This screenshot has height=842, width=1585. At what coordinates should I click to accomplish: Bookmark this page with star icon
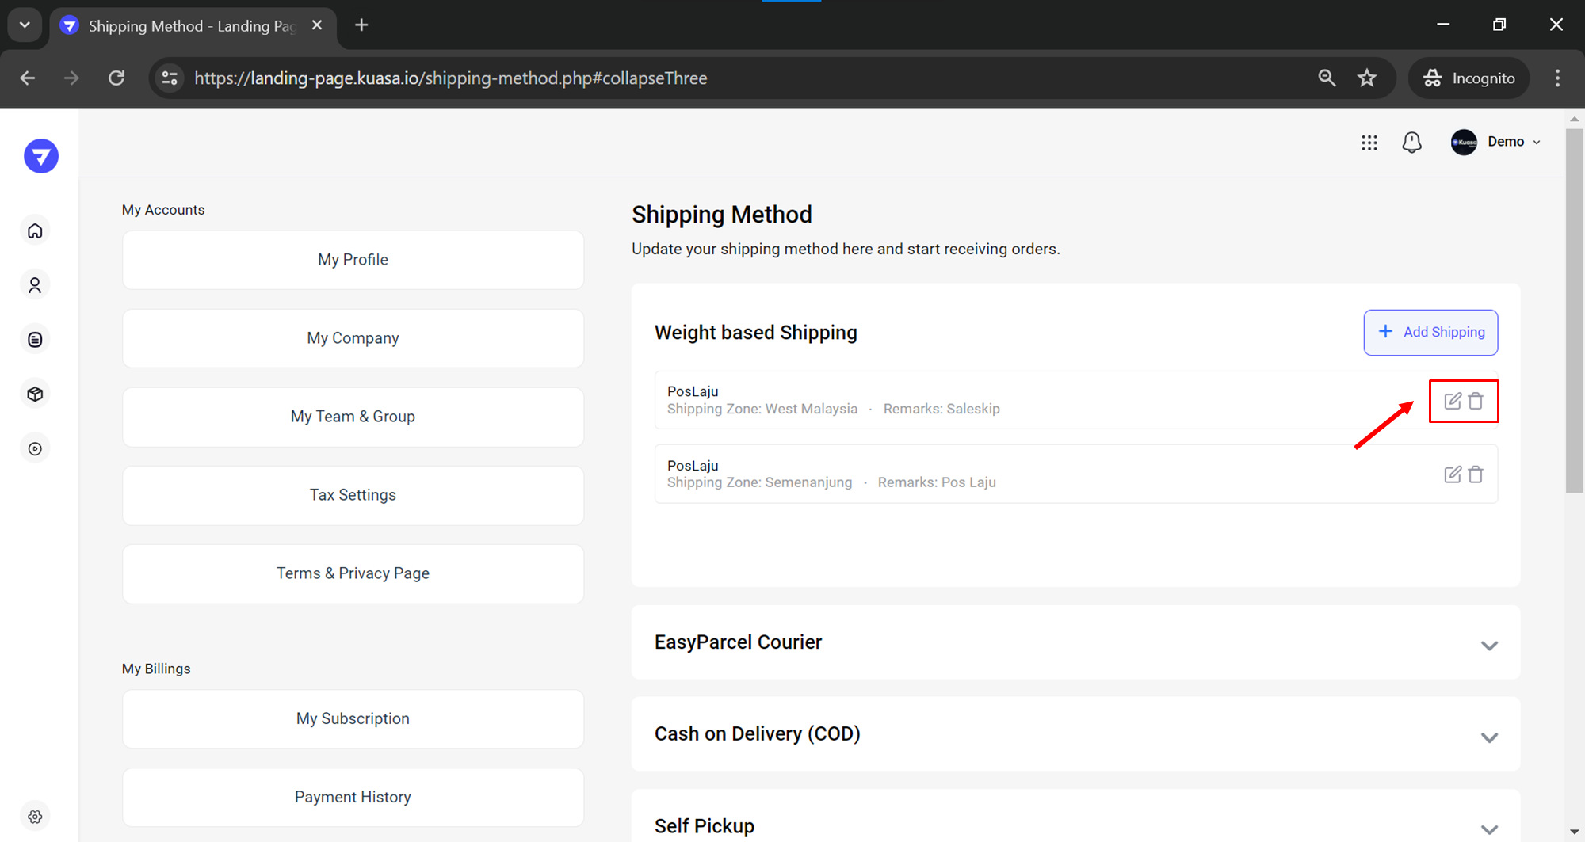pyautogui.click(x=1367, y=78)
